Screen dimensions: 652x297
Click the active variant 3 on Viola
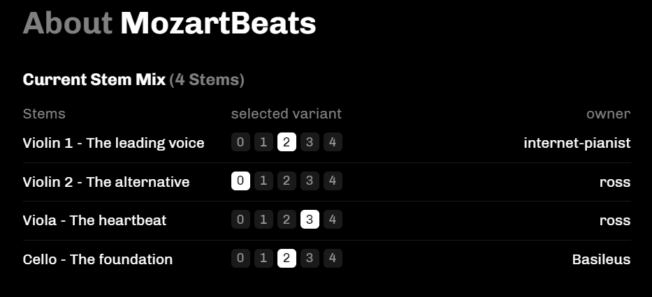click(310, 220)
